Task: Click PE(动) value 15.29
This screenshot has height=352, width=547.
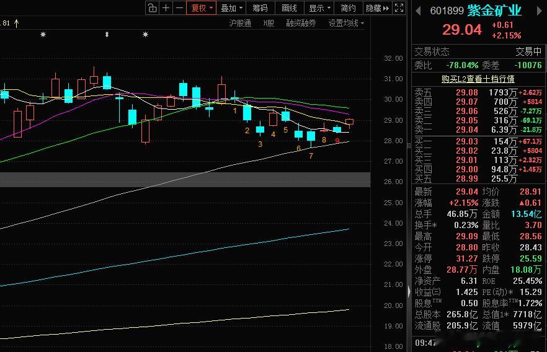Action: tap(531, 292)
